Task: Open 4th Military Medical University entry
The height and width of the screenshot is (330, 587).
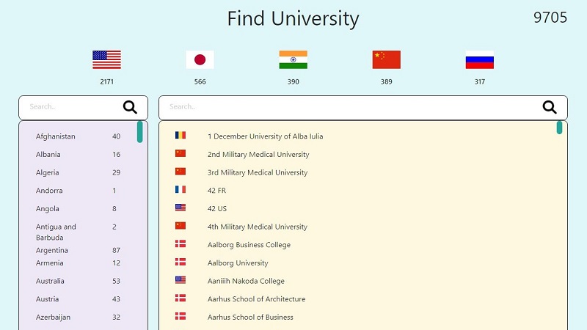Action: pos(258,227)
